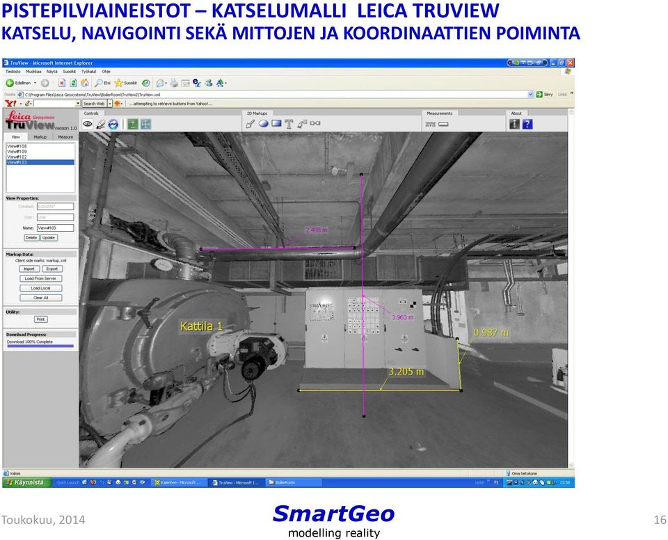Click the Print button under Utility
The image size is (668, 540).
[x=40, y=319]
